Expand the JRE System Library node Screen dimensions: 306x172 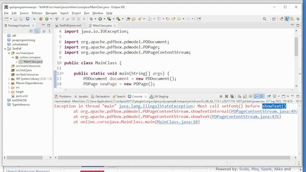click(x=9, y=79)
